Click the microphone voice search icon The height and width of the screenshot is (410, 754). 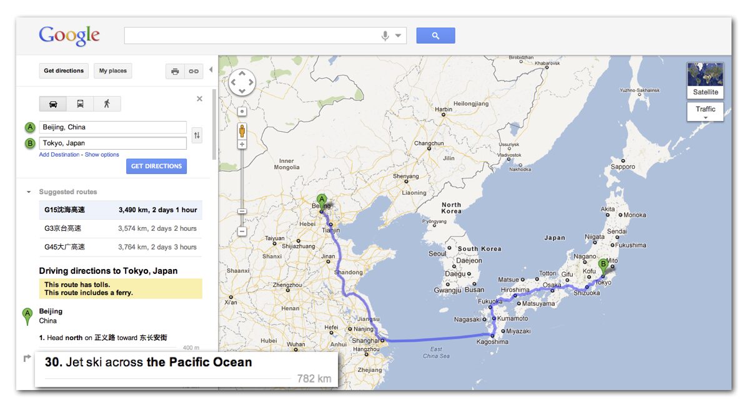pos(385,36)
